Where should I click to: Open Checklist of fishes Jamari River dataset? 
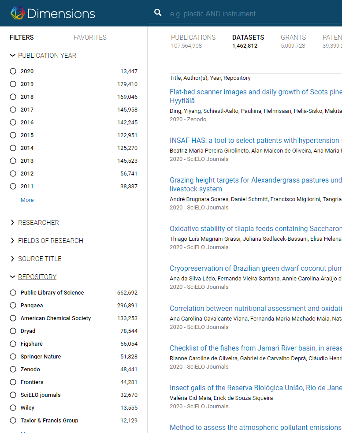(256, 348)
